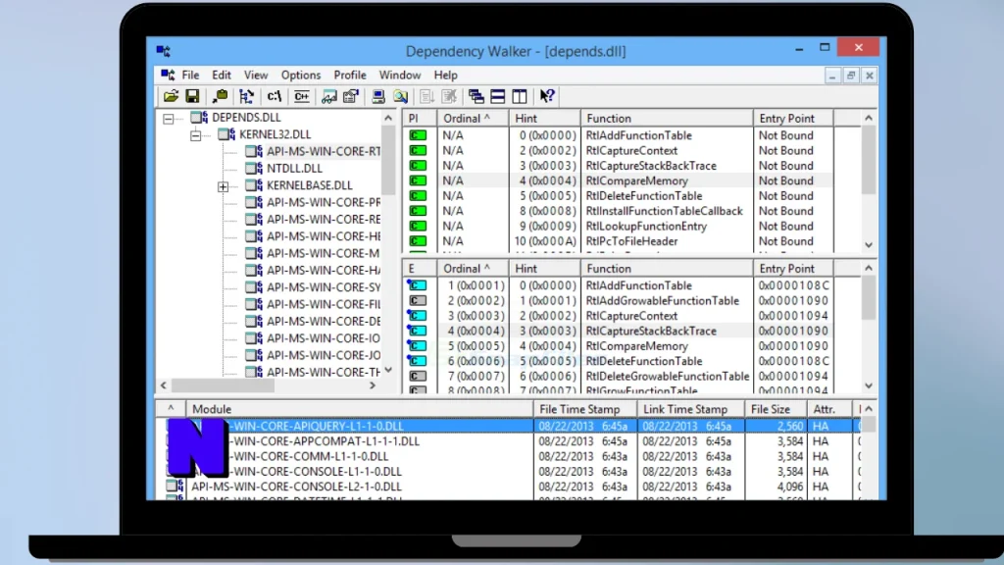The image size is (1004, 565).
Task: Sort module list by File Size column
Action: [x=777, y=409]
